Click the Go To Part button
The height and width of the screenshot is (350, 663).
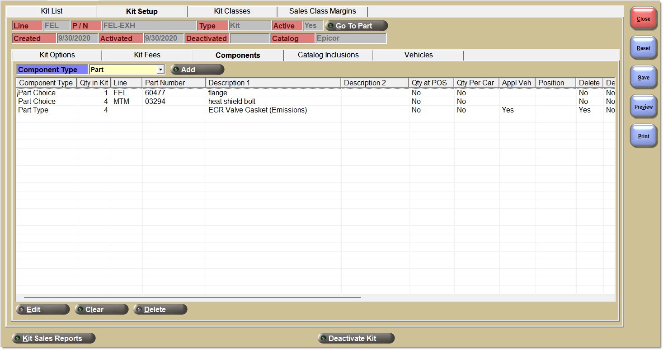[x=356, y=26]
